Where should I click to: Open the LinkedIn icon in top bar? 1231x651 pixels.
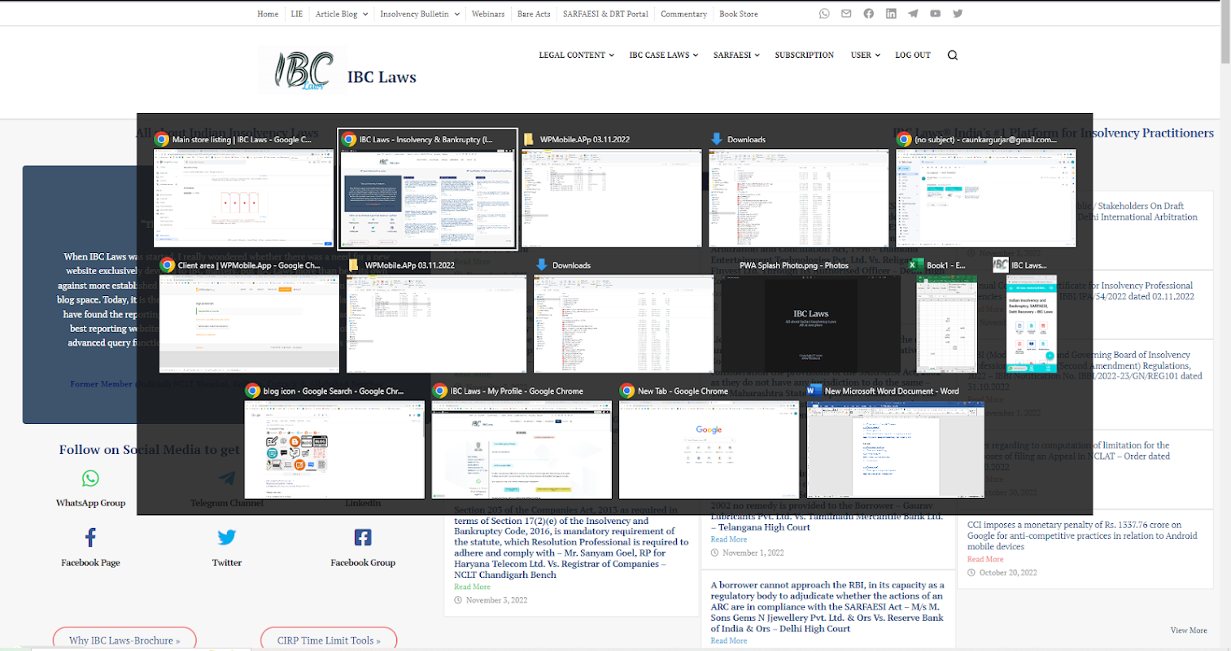pos(891,14)
